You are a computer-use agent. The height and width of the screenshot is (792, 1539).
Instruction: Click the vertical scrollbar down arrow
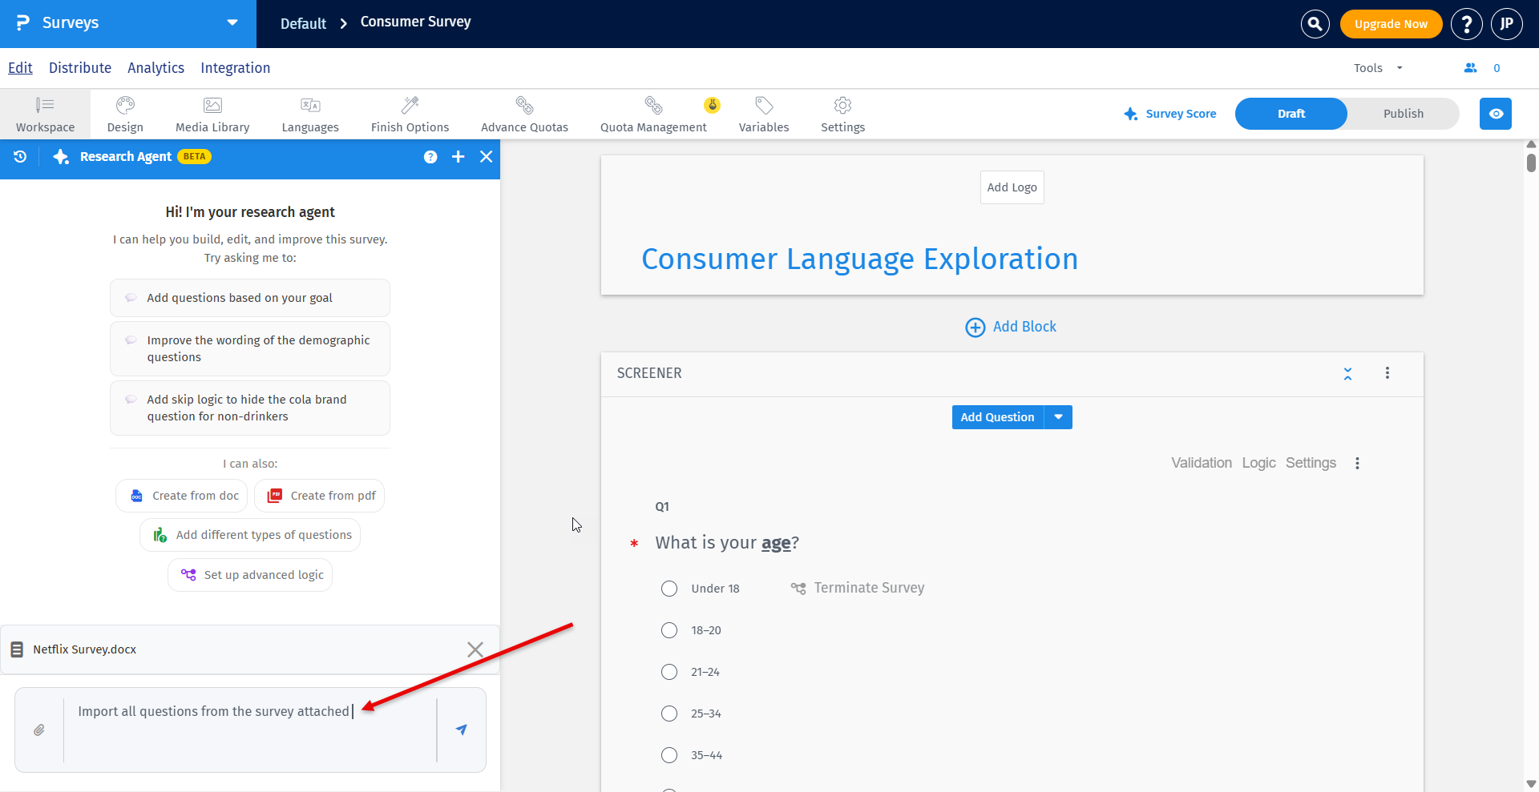1531,784
